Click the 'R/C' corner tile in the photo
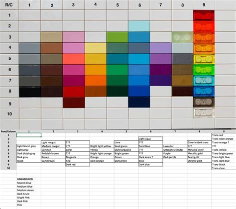236x209 pixels. (x=9, y=5)
